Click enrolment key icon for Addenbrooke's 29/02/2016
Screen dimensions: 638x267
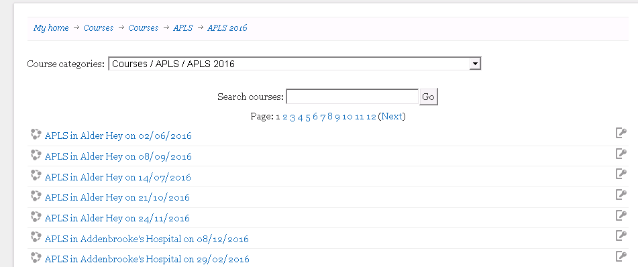pyautogui.click(x=621, y=256)
